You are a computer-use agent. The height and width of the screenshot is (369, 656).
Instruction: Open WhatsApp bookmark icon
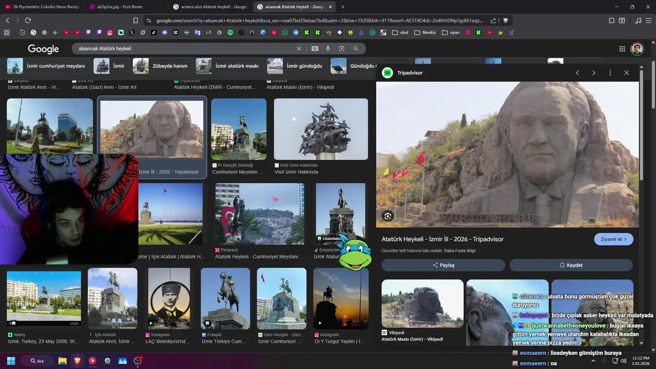click(285, 32)
